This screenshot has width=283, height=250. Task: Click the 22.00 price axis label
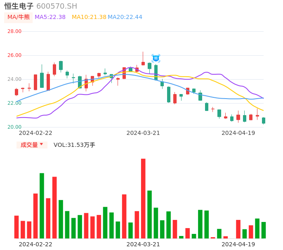pyautogui.click(x=14, y=103)
